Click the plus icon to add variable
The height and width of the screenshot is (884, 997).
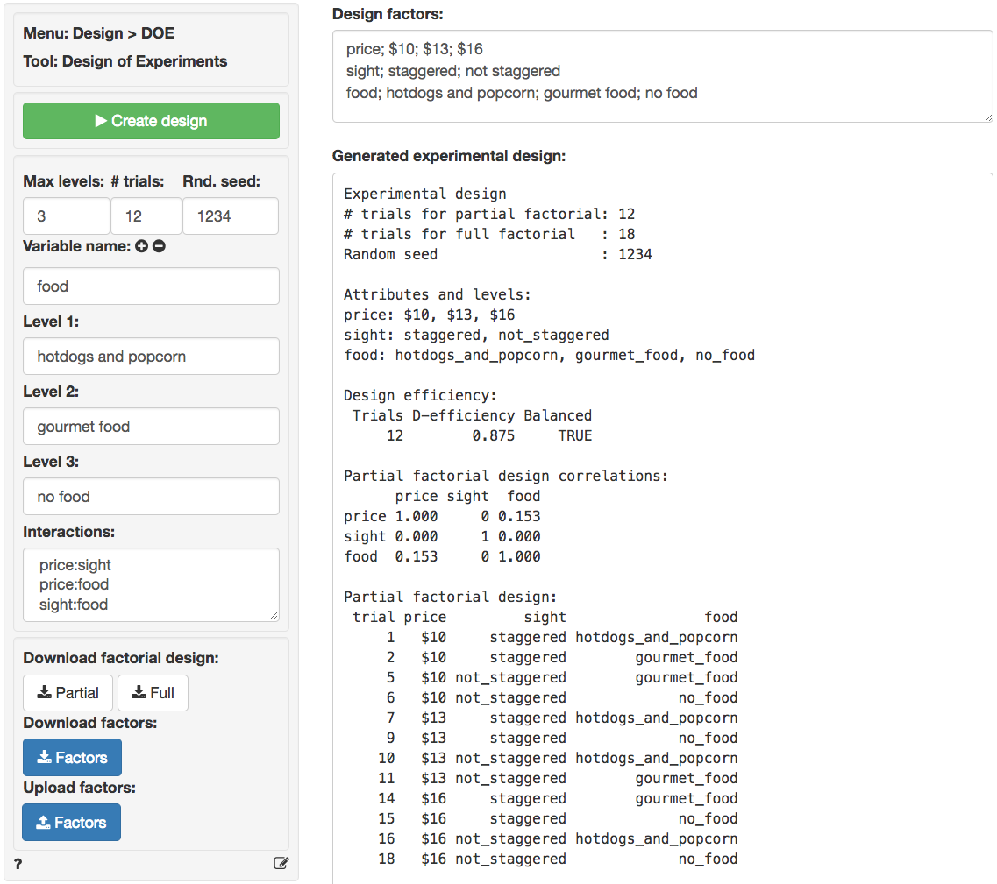[141, 246]
